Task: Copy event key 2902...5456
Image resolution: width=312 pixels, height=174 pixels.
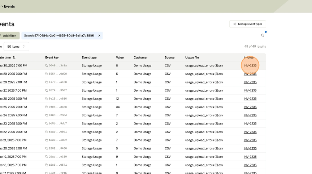Action: click(x=47, y=148)
